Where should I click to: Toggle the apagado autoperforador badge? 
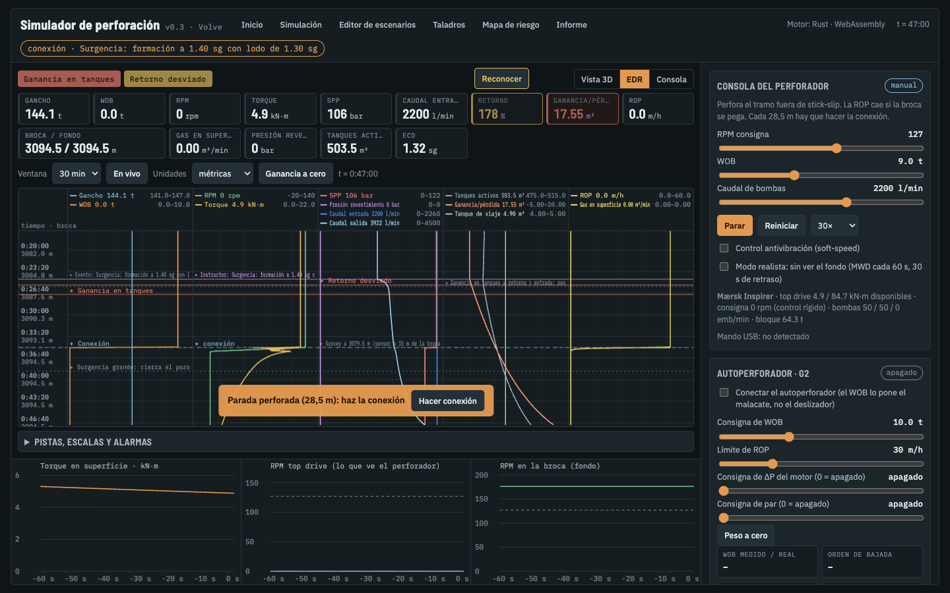(x=901, y=373)
